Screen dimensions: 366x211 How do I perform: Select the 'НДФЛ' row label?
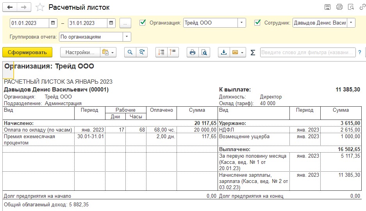pos(227,130)
